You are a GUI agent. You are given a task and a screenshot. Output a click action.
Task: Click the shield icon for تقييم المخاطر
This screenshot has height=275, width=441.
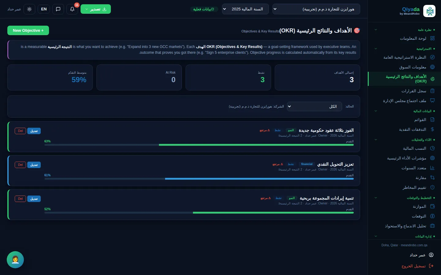tap(432, 187)
